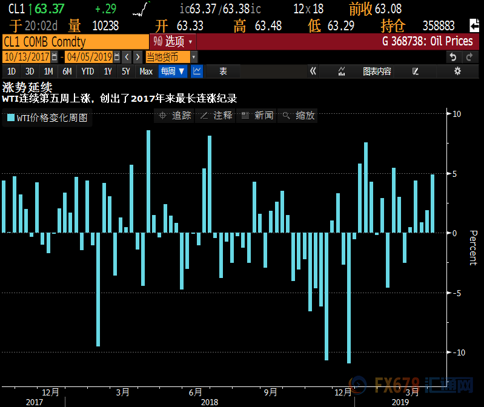484x407 pixels.
Task: Open the 每周 frequency dropdown
Action: [173, 71]
